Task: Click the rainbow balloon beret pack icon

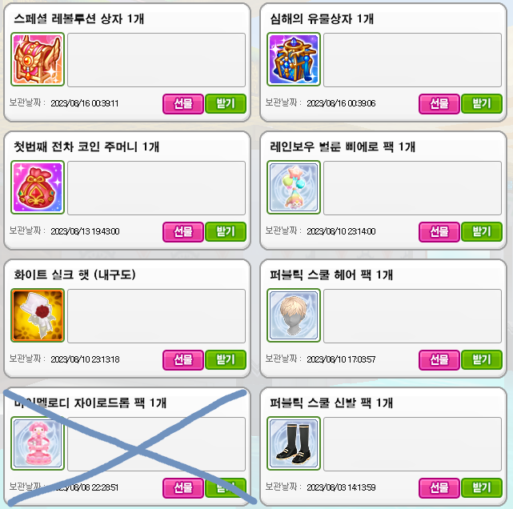Action: click(x=294, y=187)
